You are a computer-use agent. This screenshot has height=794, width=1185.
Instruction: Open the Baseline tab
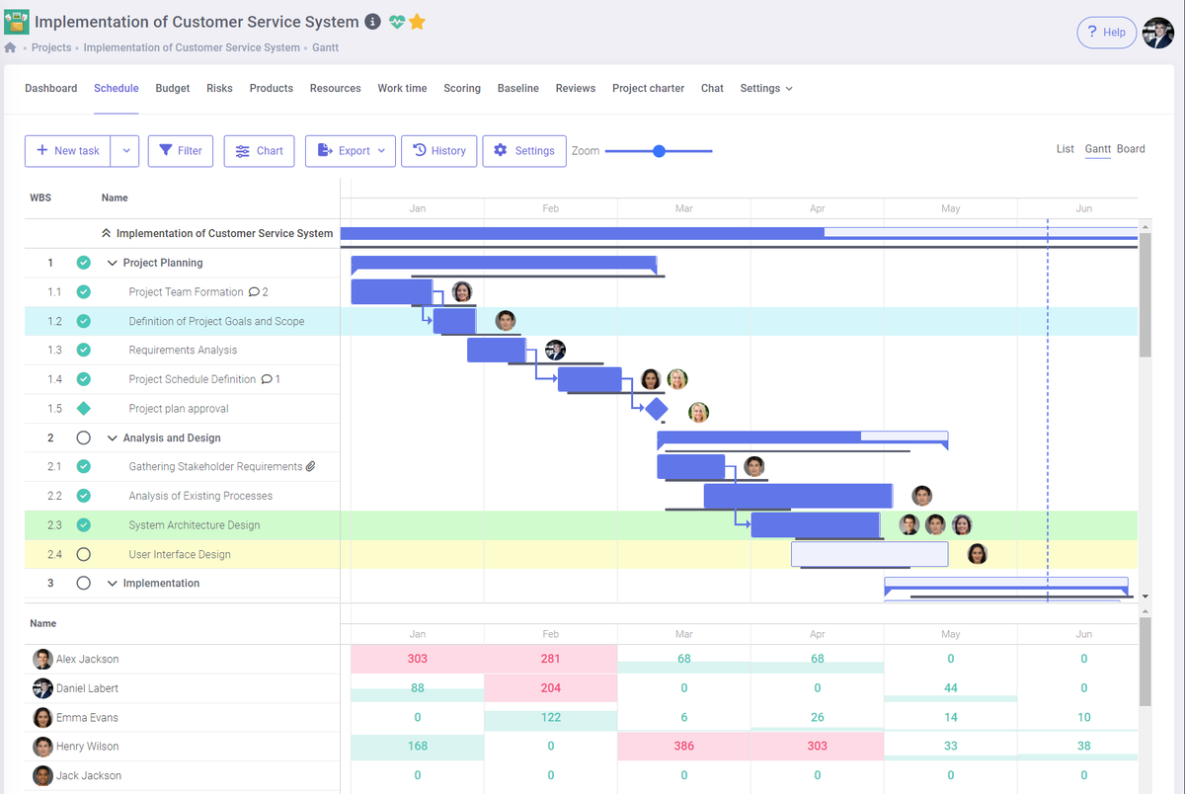[x=517, y=88]
